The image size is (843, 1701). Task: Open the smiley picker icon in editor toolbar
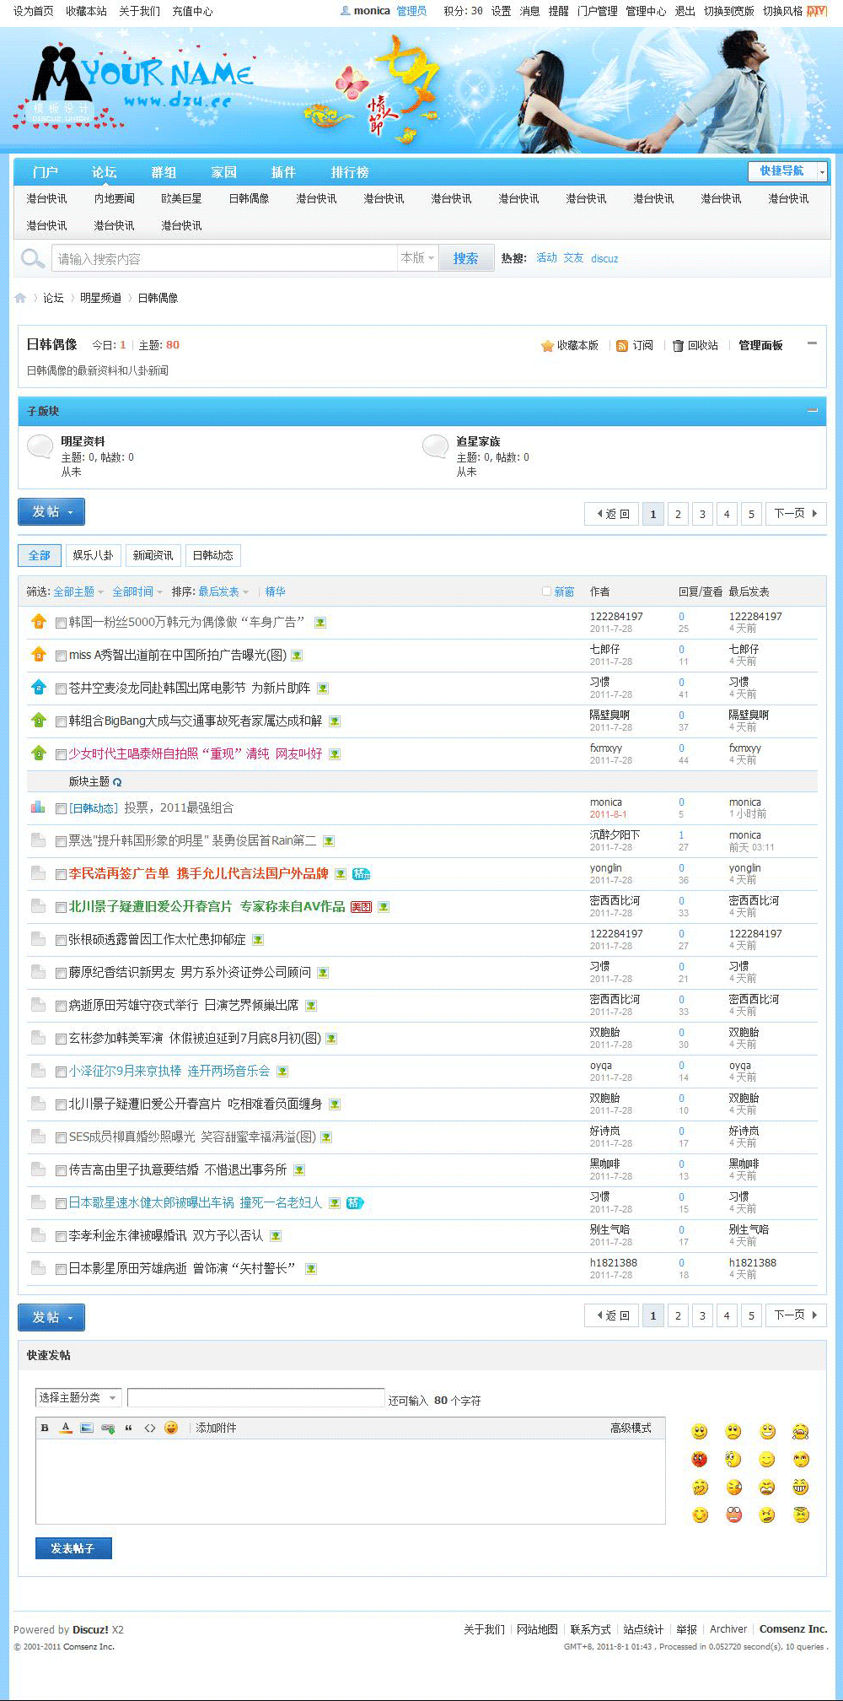click(171, 1428)
